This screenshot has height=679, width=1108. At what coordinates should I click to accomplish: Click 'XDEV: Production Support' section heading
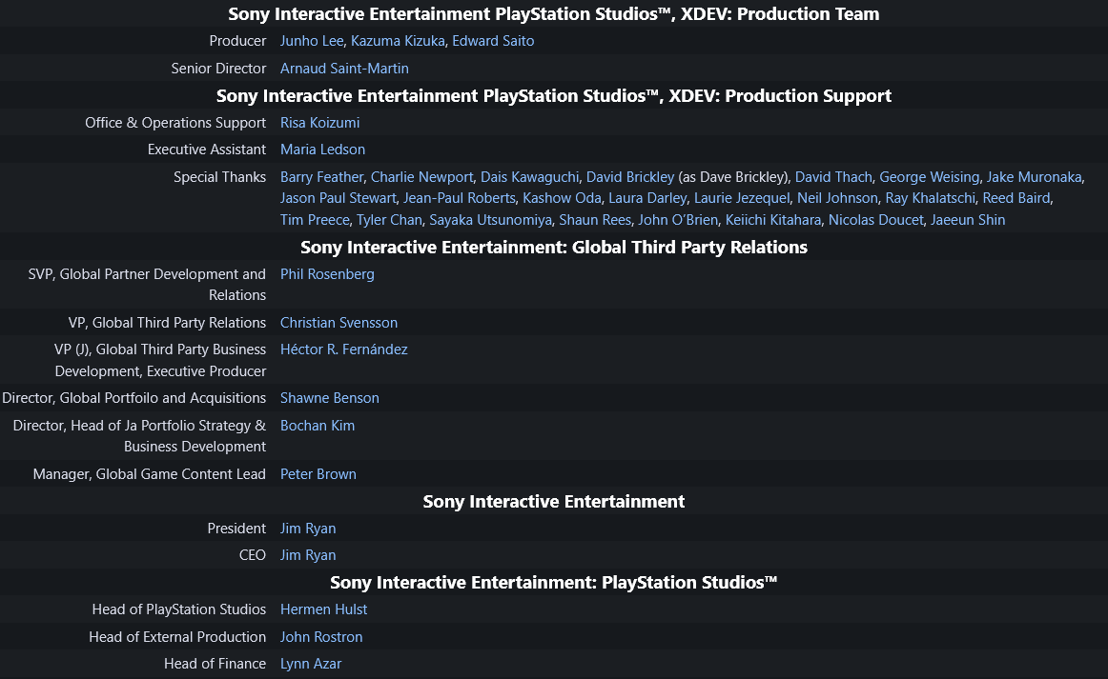pyautogui.click(x=554, y=96)
